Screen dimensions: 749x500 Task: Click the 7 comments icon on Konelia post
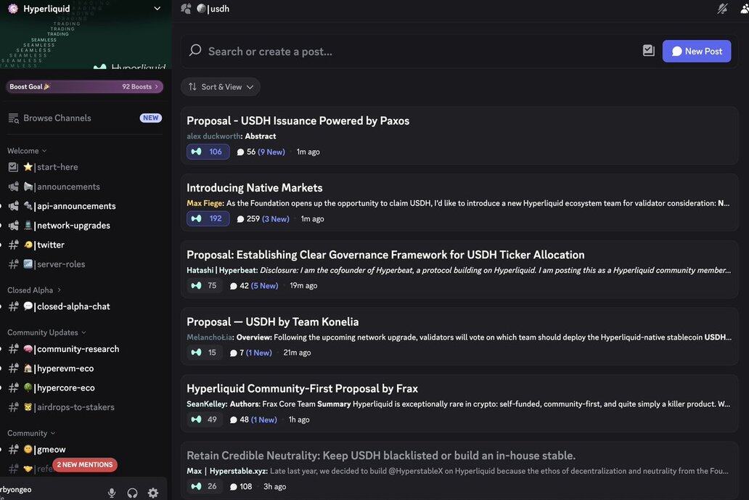(233, 353)
